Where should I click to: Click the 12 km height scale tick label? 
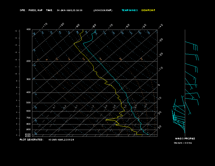(x=16, y=60)
